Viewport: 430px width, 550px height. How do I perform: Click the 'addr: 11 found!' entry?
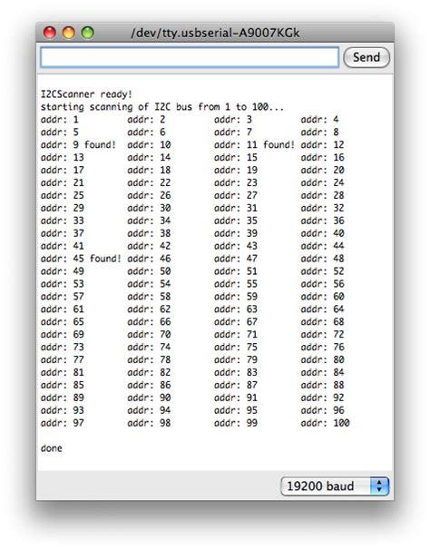pyautogui.click(x=254, y=145)
